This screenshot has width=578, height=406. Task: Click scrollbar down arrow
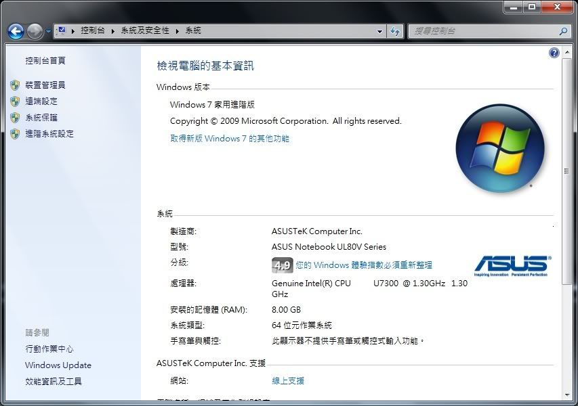pyautogui.click(x=567, y=395)
